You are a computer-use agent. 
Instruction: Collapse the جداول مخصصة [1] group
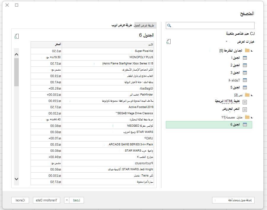pyautogui.click(x=252, y=117)
